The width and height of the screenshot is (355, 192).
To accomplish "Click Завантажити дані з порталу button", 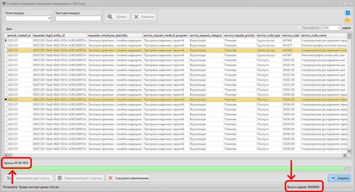I will click(80, 178).
